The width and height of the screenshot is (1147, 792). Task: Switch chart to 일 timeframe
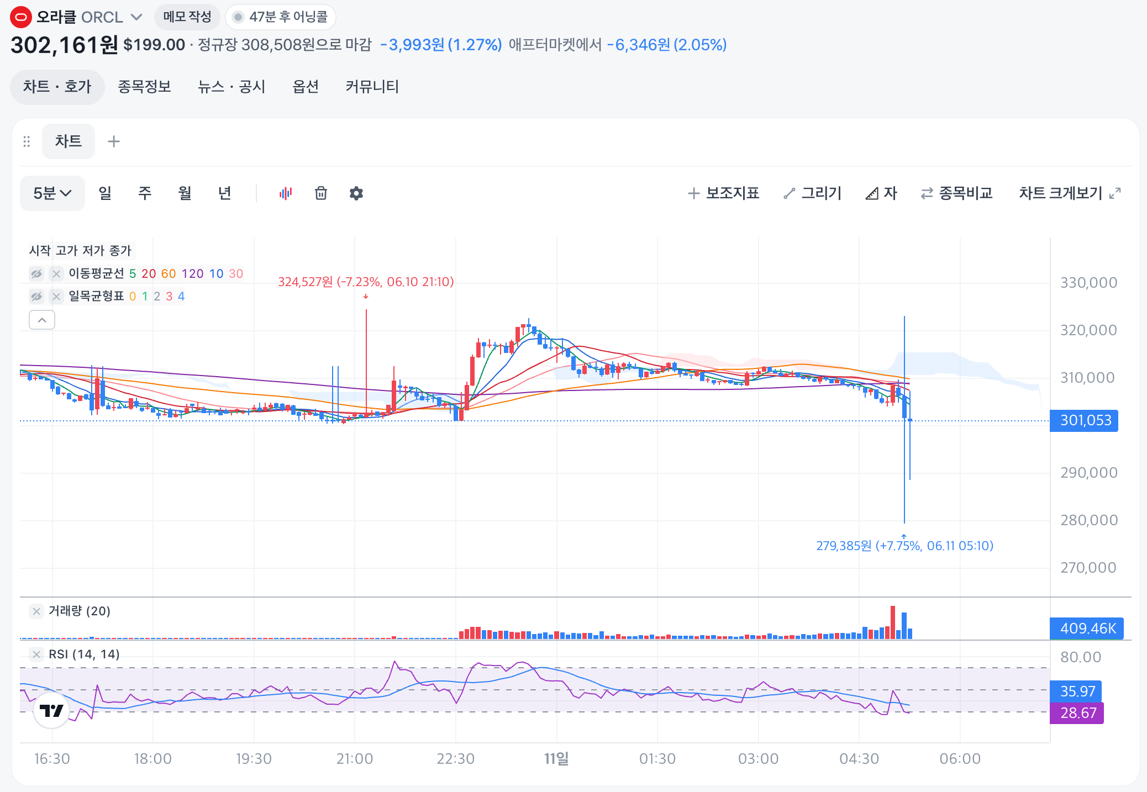coord(105,193)
